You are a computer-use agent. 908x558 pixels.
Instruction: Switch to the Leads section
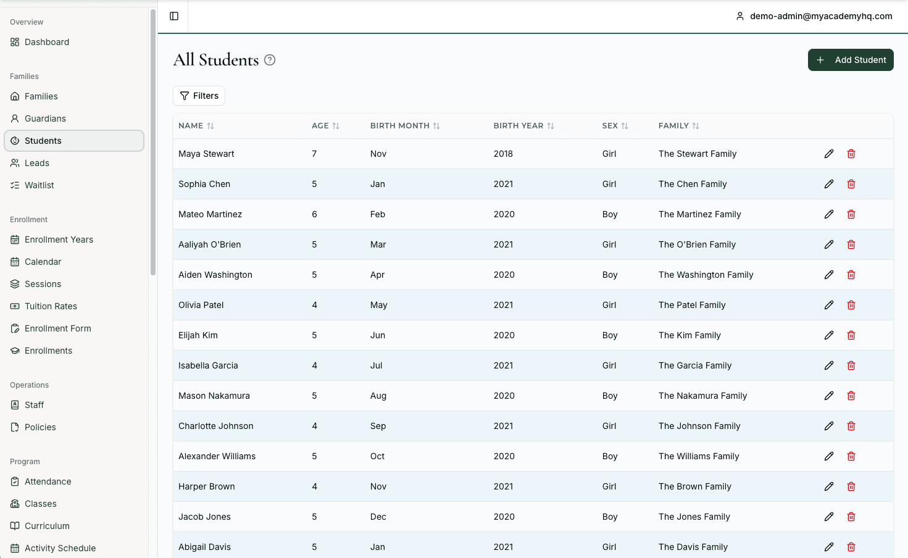tap(36, 163)
